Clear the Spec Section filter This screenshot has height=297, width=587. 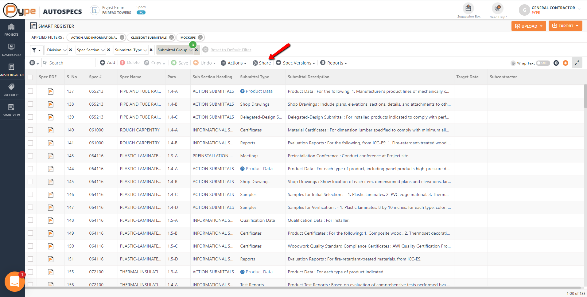click(x=109, y=50)
